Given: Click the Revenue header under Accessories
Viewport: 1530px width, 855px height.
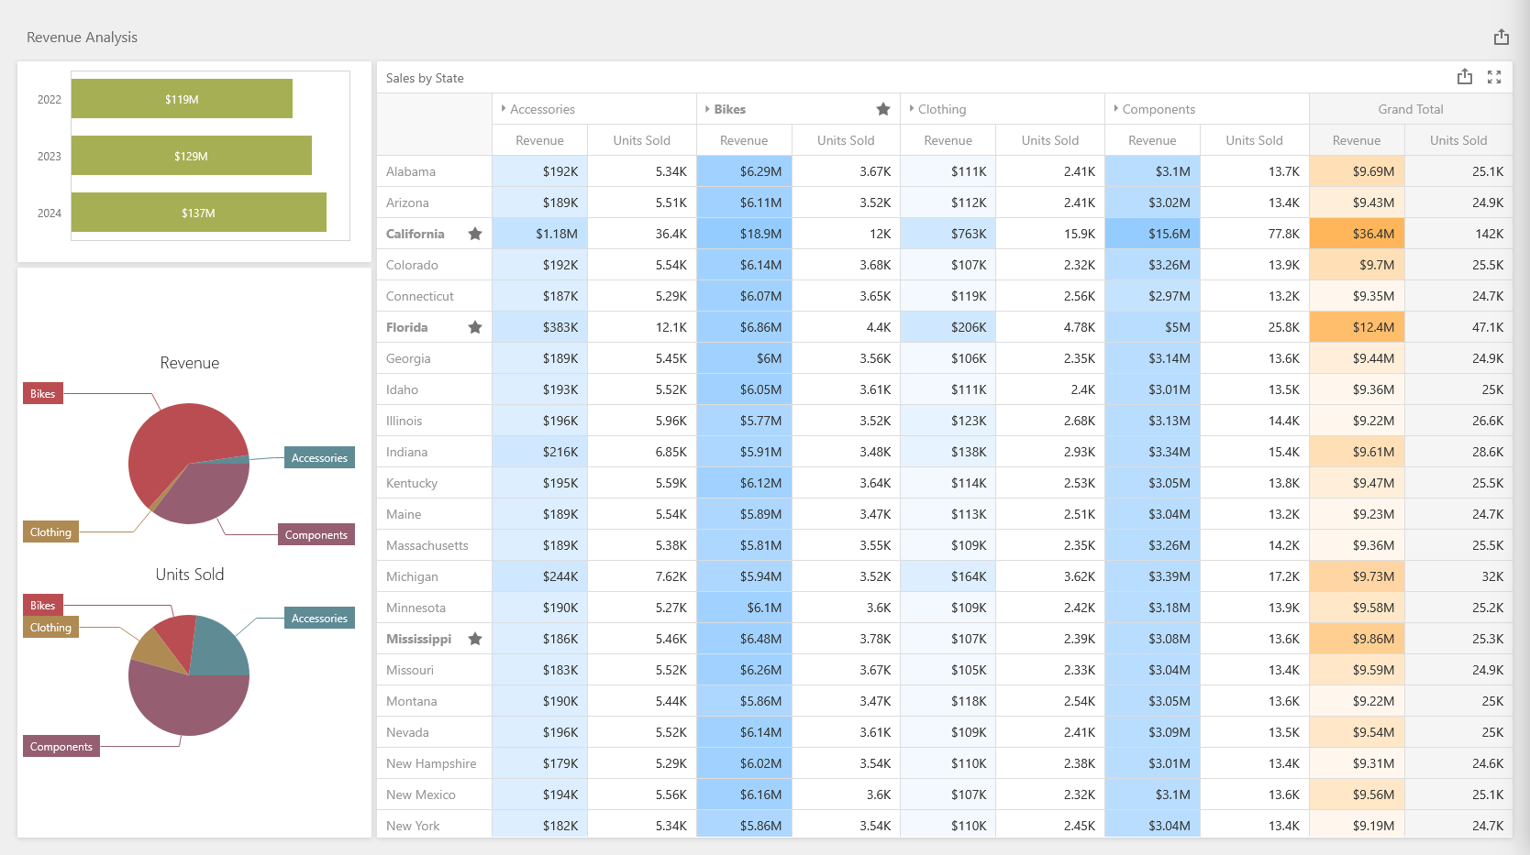Looking at the screenshot, I should coord(539,140).
